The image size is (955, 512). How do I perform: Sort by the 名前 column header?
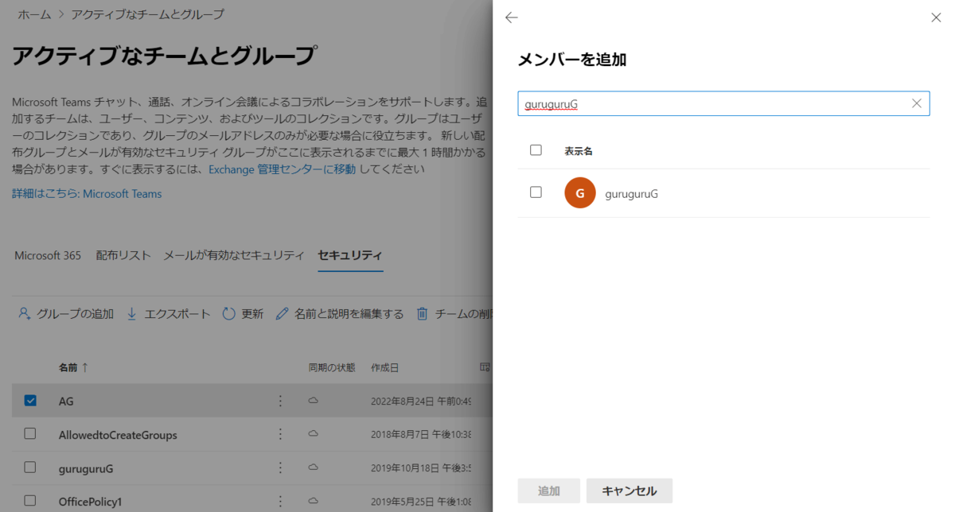(x=73, y=368)
